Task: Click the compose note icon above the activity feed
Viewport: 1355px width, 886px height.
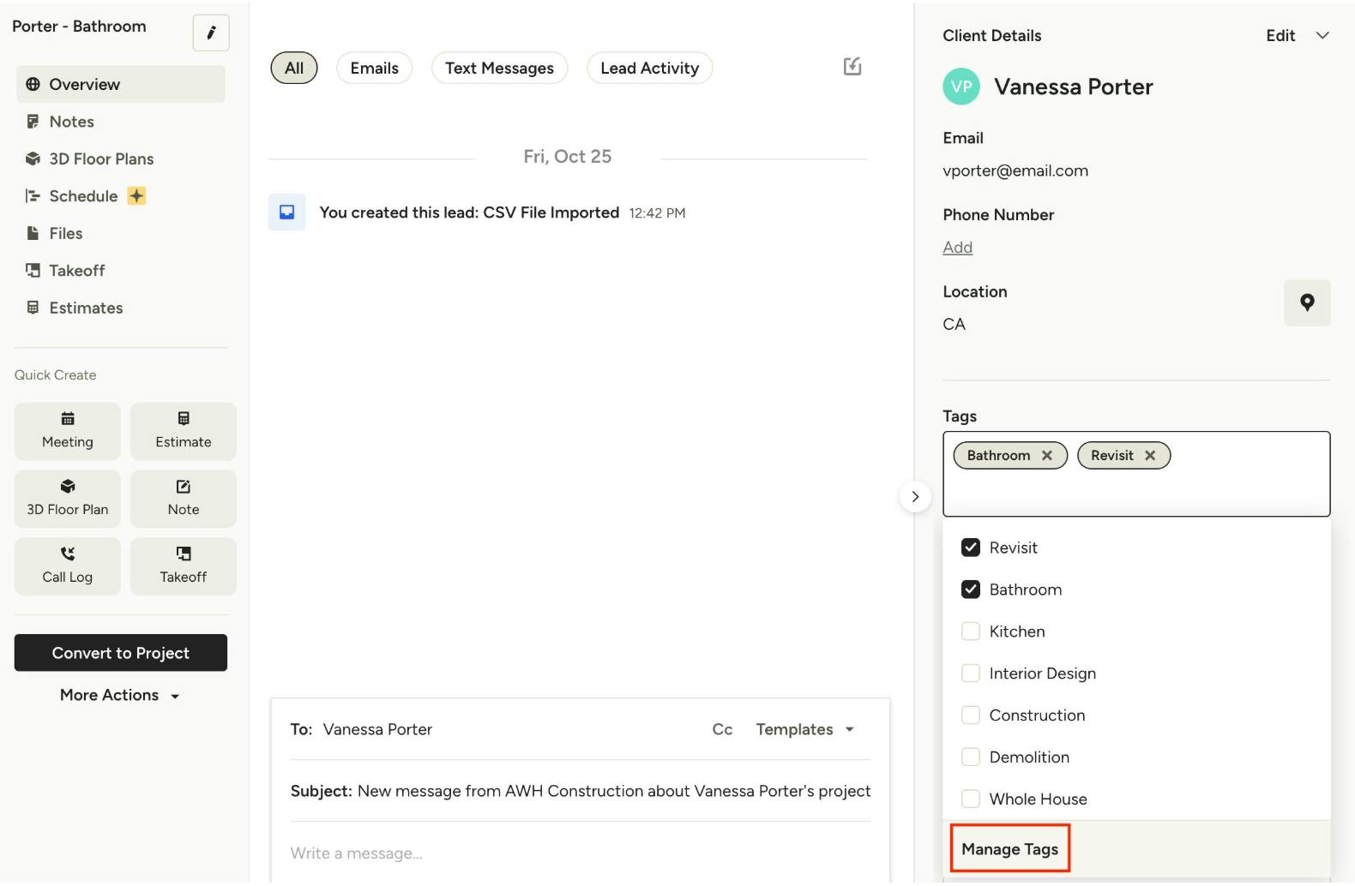Action: (852, 67)
